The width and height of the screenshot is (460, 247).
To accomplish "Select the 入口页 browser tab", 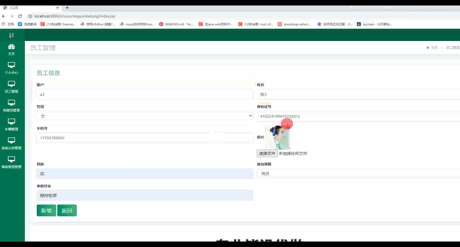I will (x=31, y=8).
